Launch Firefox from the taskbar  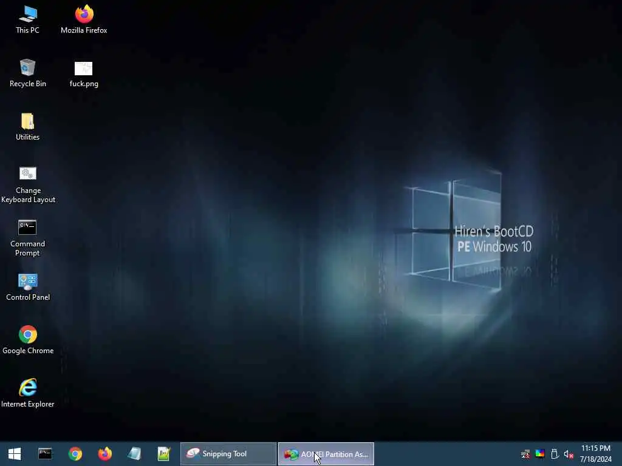click(104, 454)
